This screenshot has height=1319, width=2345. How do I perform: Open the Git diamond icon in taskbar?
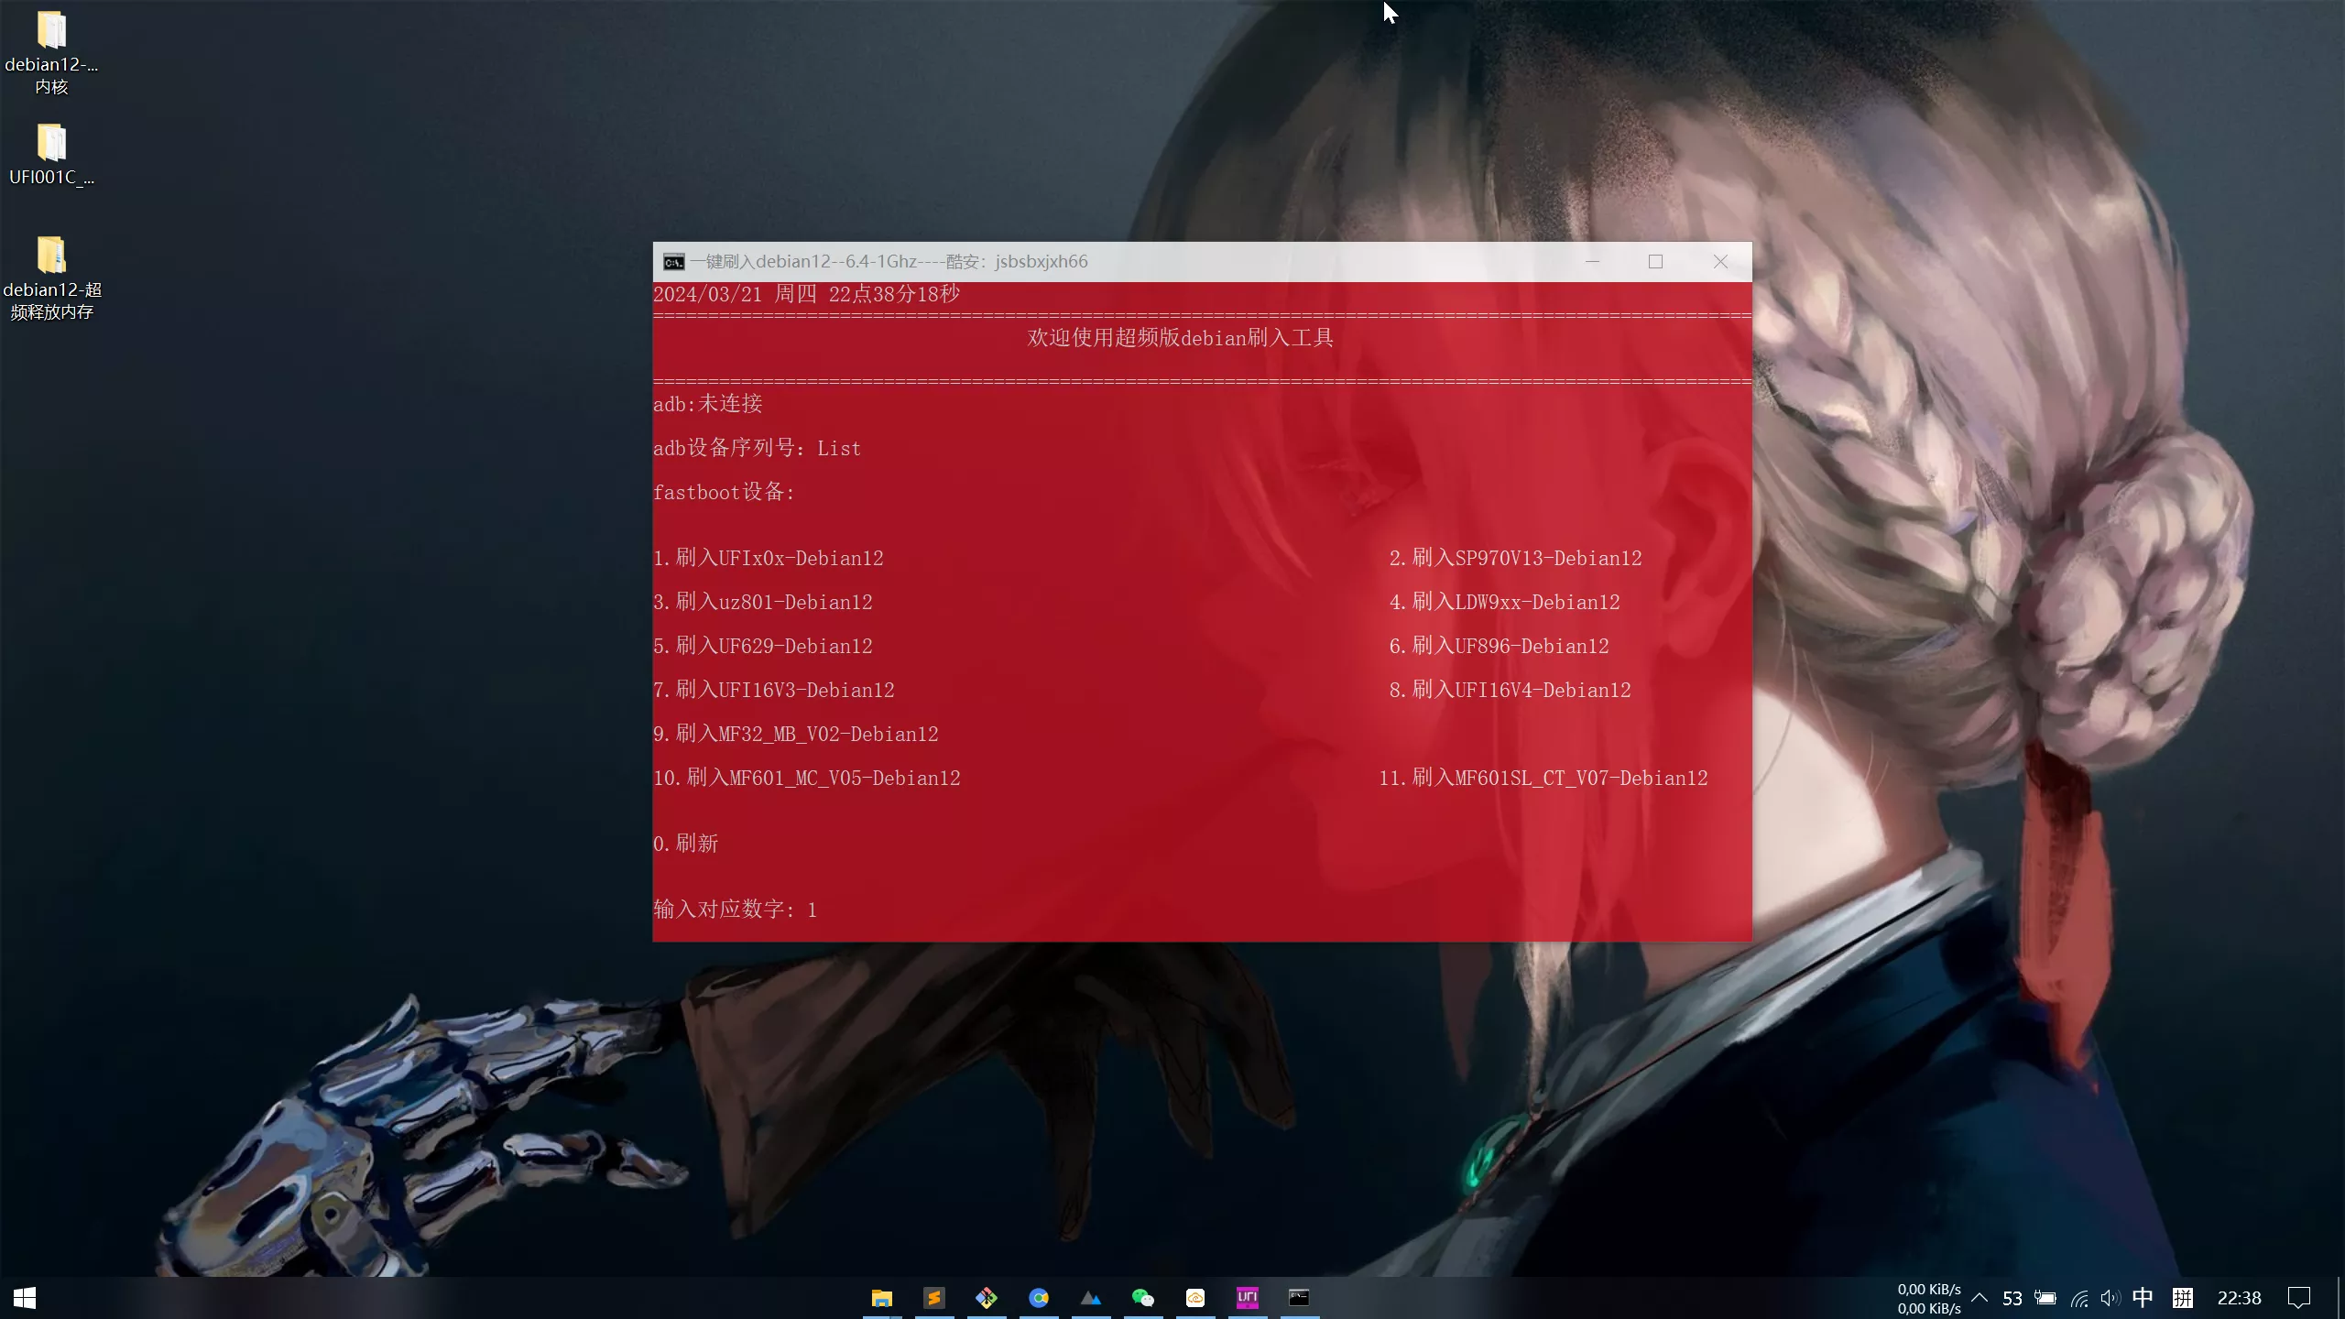click(x=986, y=1298)
